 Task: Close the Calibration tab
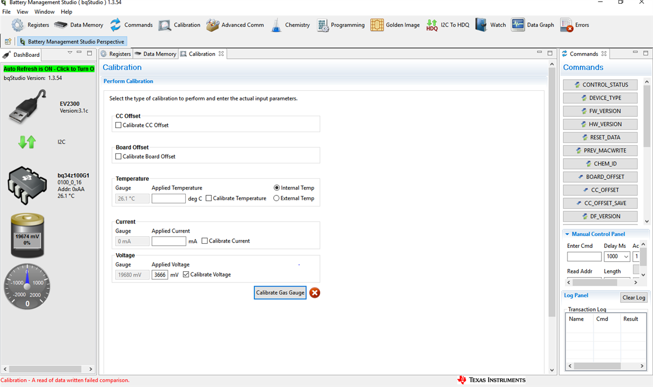(x=221, y=54)
